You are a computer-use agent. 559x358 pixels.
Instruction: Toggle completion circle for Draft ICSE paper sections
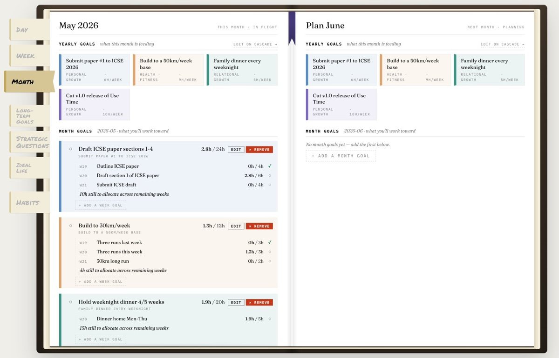coord(71,149)
